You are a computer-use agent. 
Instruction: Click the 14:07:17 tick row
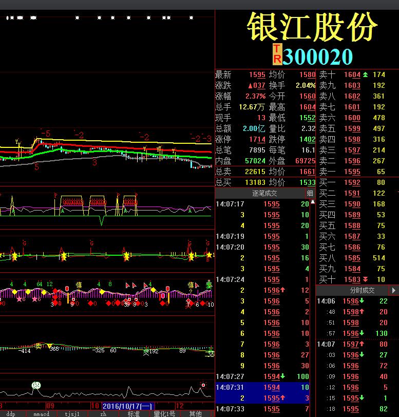tap(262, 204)
